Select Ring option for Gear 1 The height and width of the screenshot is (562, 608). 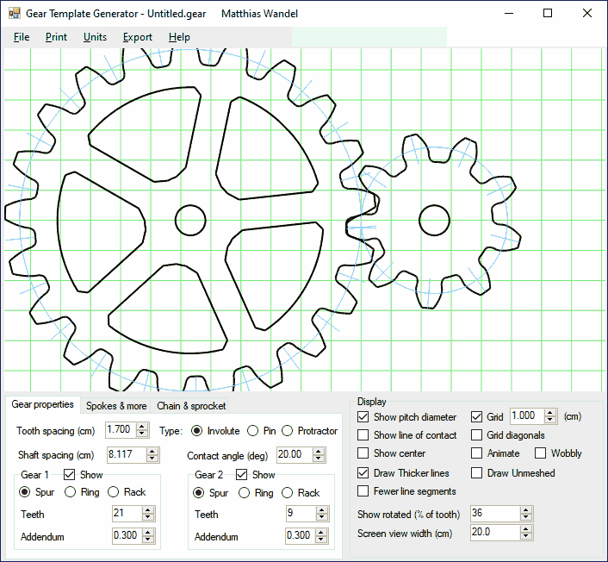click(x=71, y=492)
